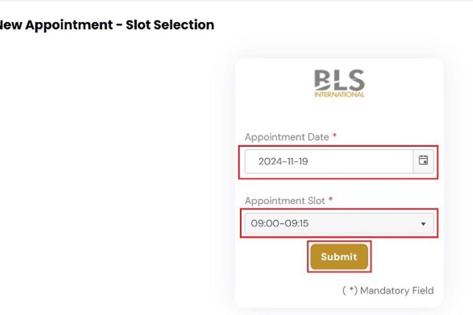Screen dimensions: 473x315
Task: Open the calendar date picker icon
Action: click(x=423, y=161)
